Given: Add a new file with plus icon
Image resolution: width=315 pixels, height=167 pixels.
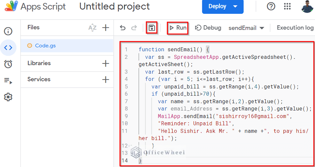Looking at the screenshot, I should 106,28.
